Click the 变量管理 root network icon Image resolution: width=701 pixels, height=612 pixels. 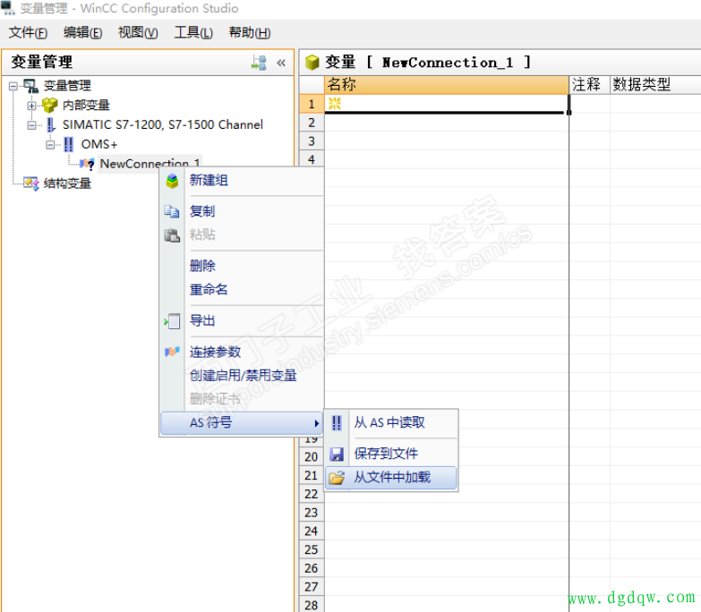[30, 86]
